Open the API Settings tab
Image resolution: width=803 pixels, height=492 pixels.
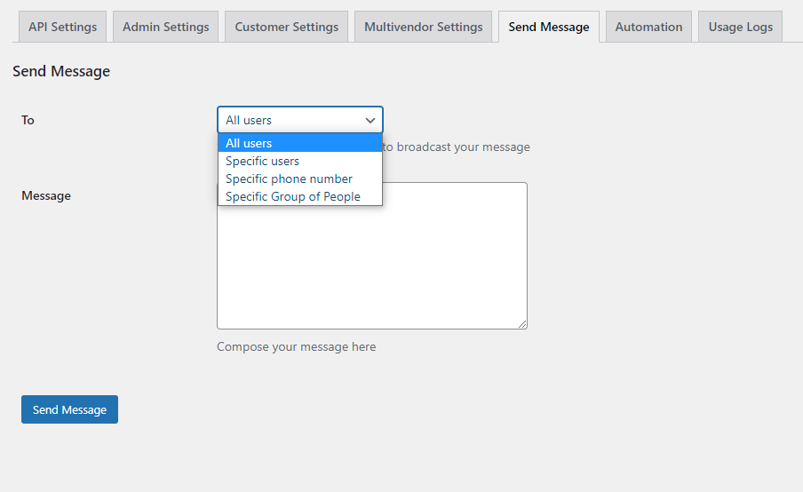(62, 27)
